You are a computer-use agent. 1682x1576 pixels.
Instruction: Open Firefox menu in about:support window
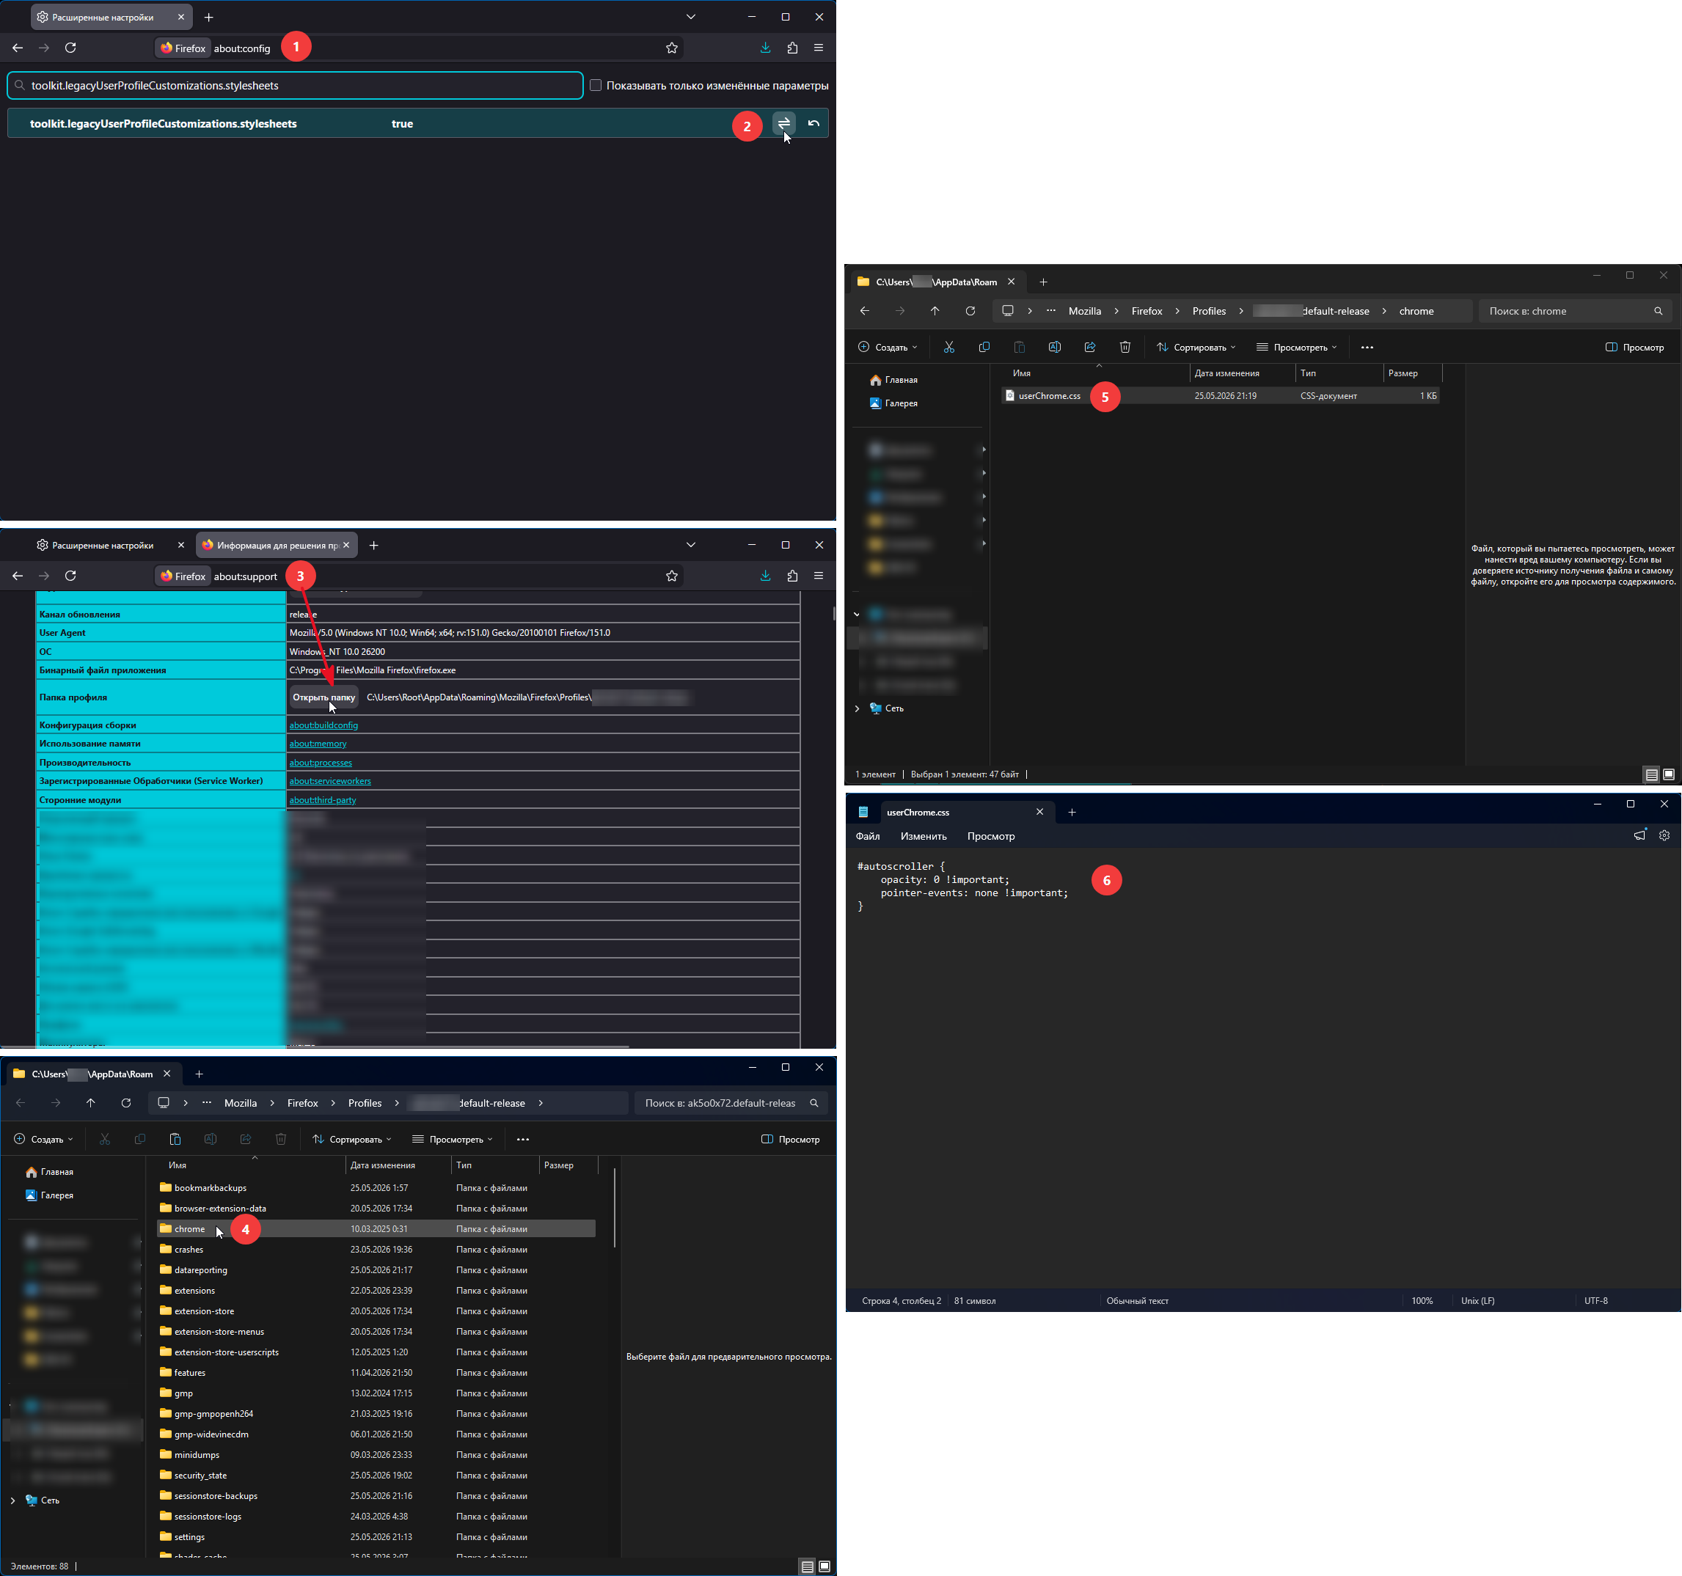pyautogui.click(x=818, y=576)
